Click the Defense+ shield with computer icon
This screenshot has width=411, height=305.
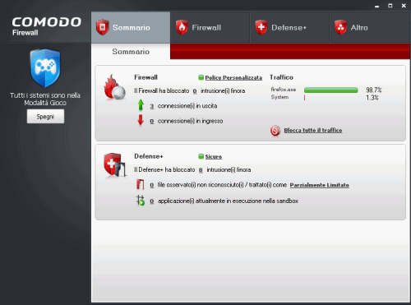coord(114,164)
